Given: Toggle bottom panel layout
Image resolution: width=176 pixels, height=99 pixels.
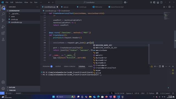Looking at the screenshot, I should (158, 2).
